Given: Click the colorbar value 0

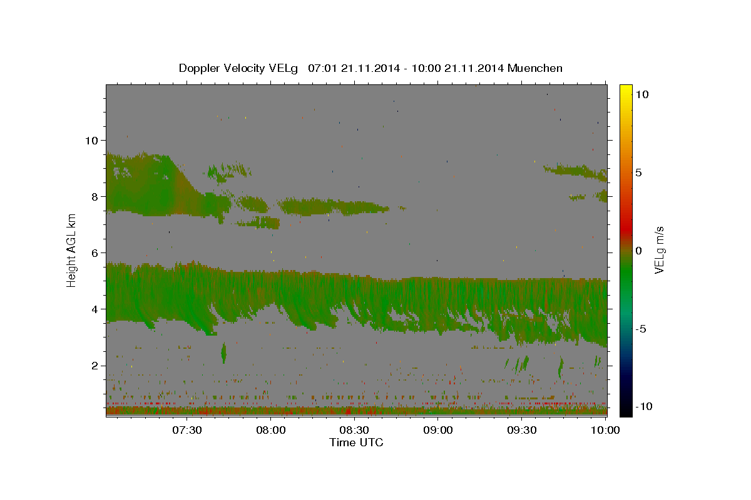Looking at the screenshot, I should 639,251.
